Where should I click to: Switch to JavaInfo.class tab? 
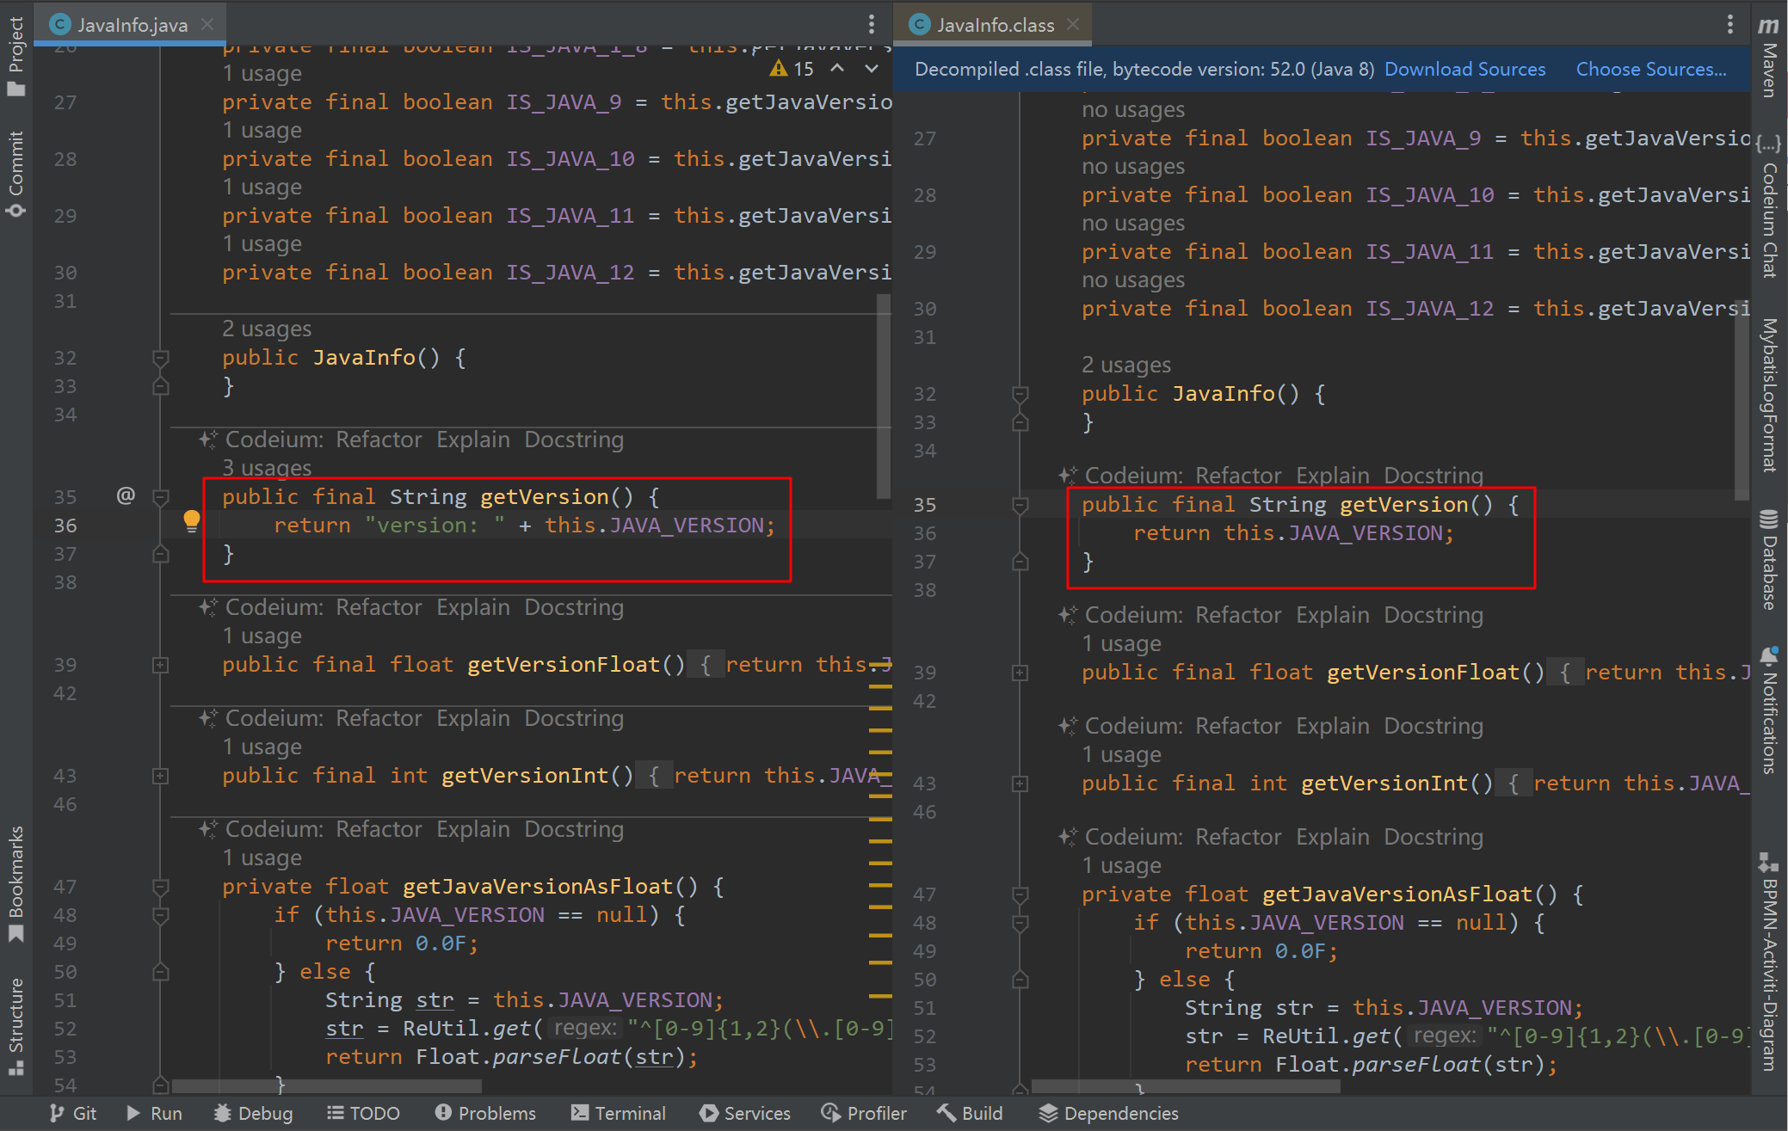click(994, 25)
